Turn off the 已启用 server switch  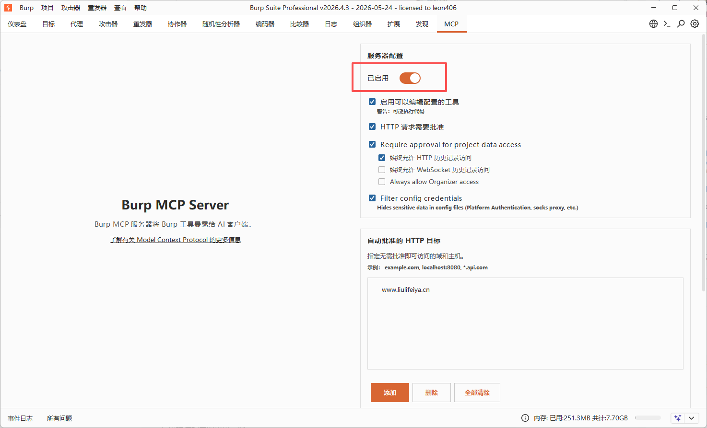click(x=410, y=78)
